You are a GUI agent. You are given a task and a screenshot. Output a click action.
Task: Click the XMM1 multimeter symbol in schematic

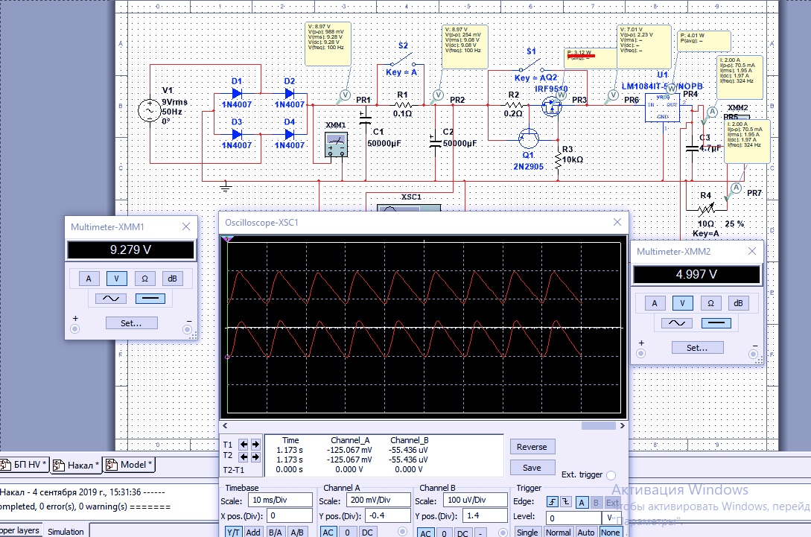(x=337, y=142)
